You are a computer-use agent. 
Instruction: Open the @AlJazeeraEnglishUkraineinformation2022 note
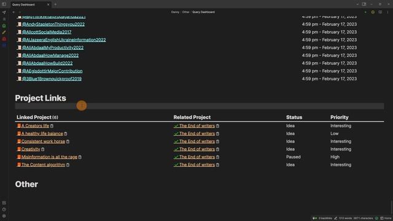(64, 40)
